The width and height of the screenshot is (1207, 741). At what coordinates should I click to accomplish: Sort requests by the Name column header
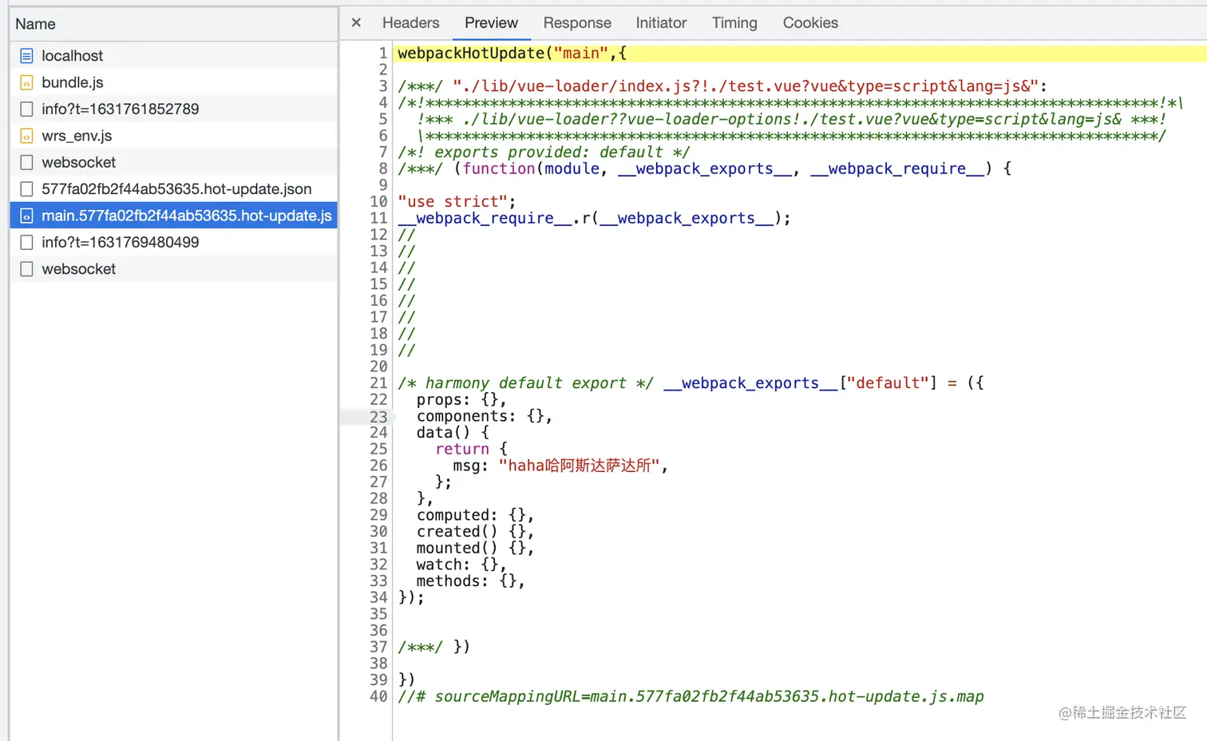click(x=35, y=24)
